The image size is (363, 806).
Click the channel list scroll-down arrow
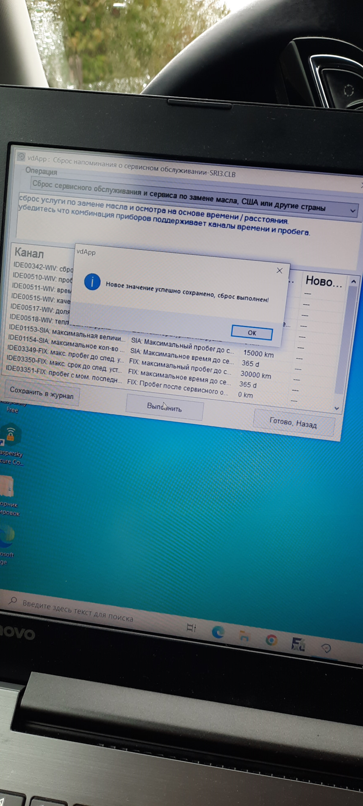(x=337, y=408)
